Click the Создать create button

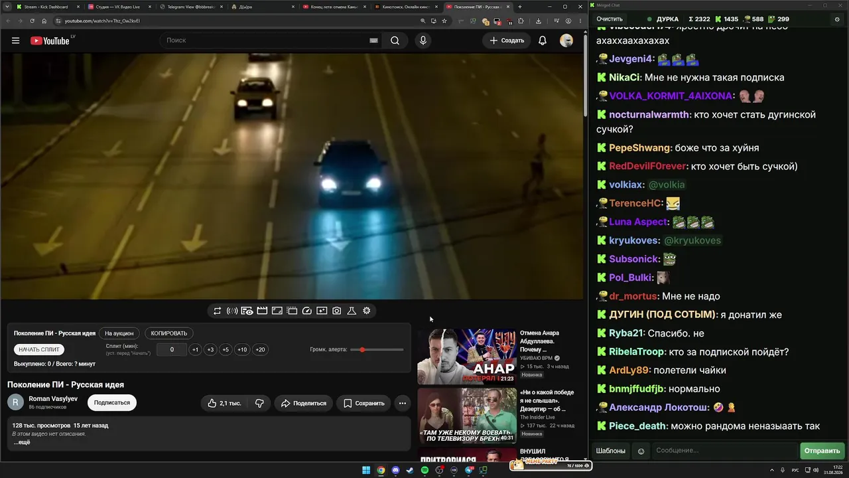tap(507, 40)
